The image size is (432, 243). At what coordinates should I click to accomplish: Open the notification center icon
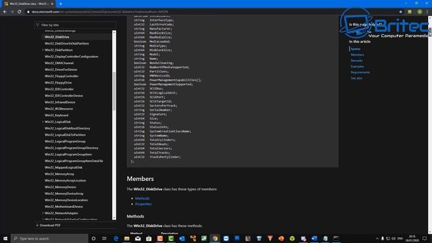(x=425, y=238)
